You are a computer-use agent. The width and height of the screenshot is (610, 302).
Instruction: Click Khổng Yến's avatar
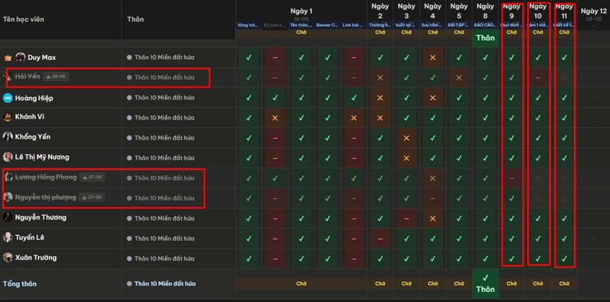[x=8, y=137]
